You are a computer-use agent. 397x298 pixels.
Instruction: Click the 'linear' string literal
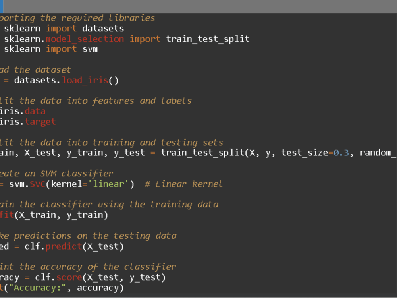(108, 184)
